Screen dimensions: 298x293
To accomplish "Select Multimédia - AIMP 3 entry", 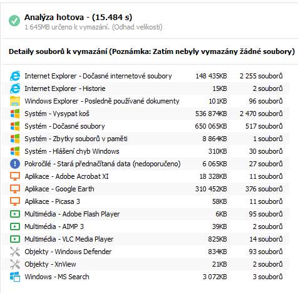I will [x=146, y=226].
